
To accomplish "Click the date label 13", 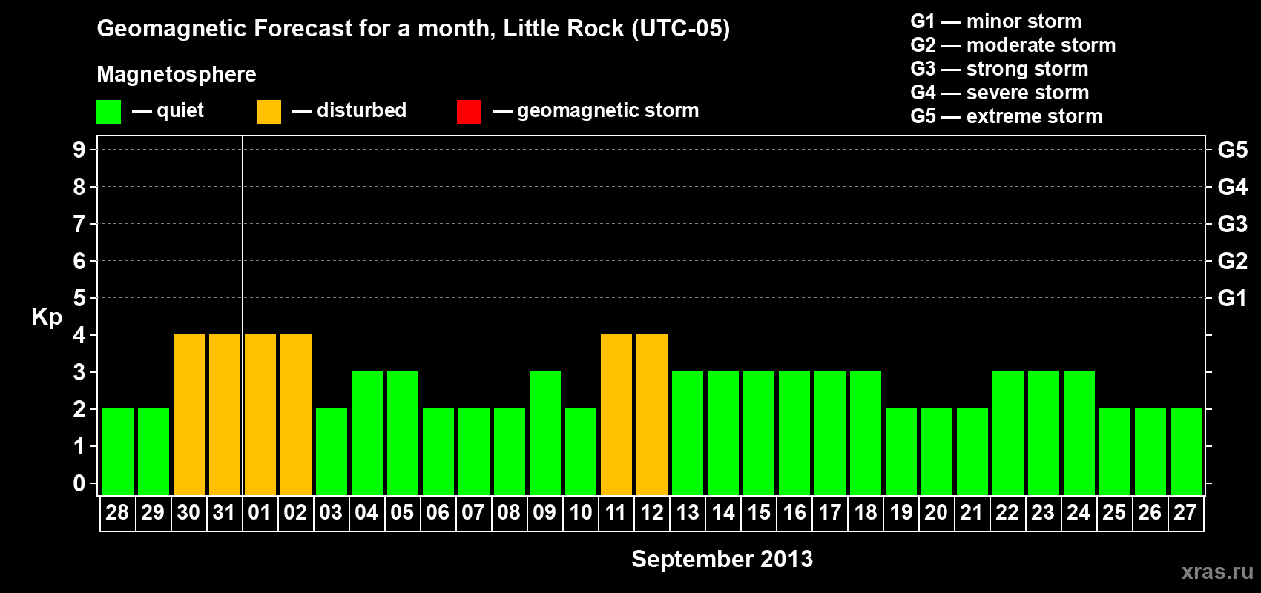I will tap(687, 513).
